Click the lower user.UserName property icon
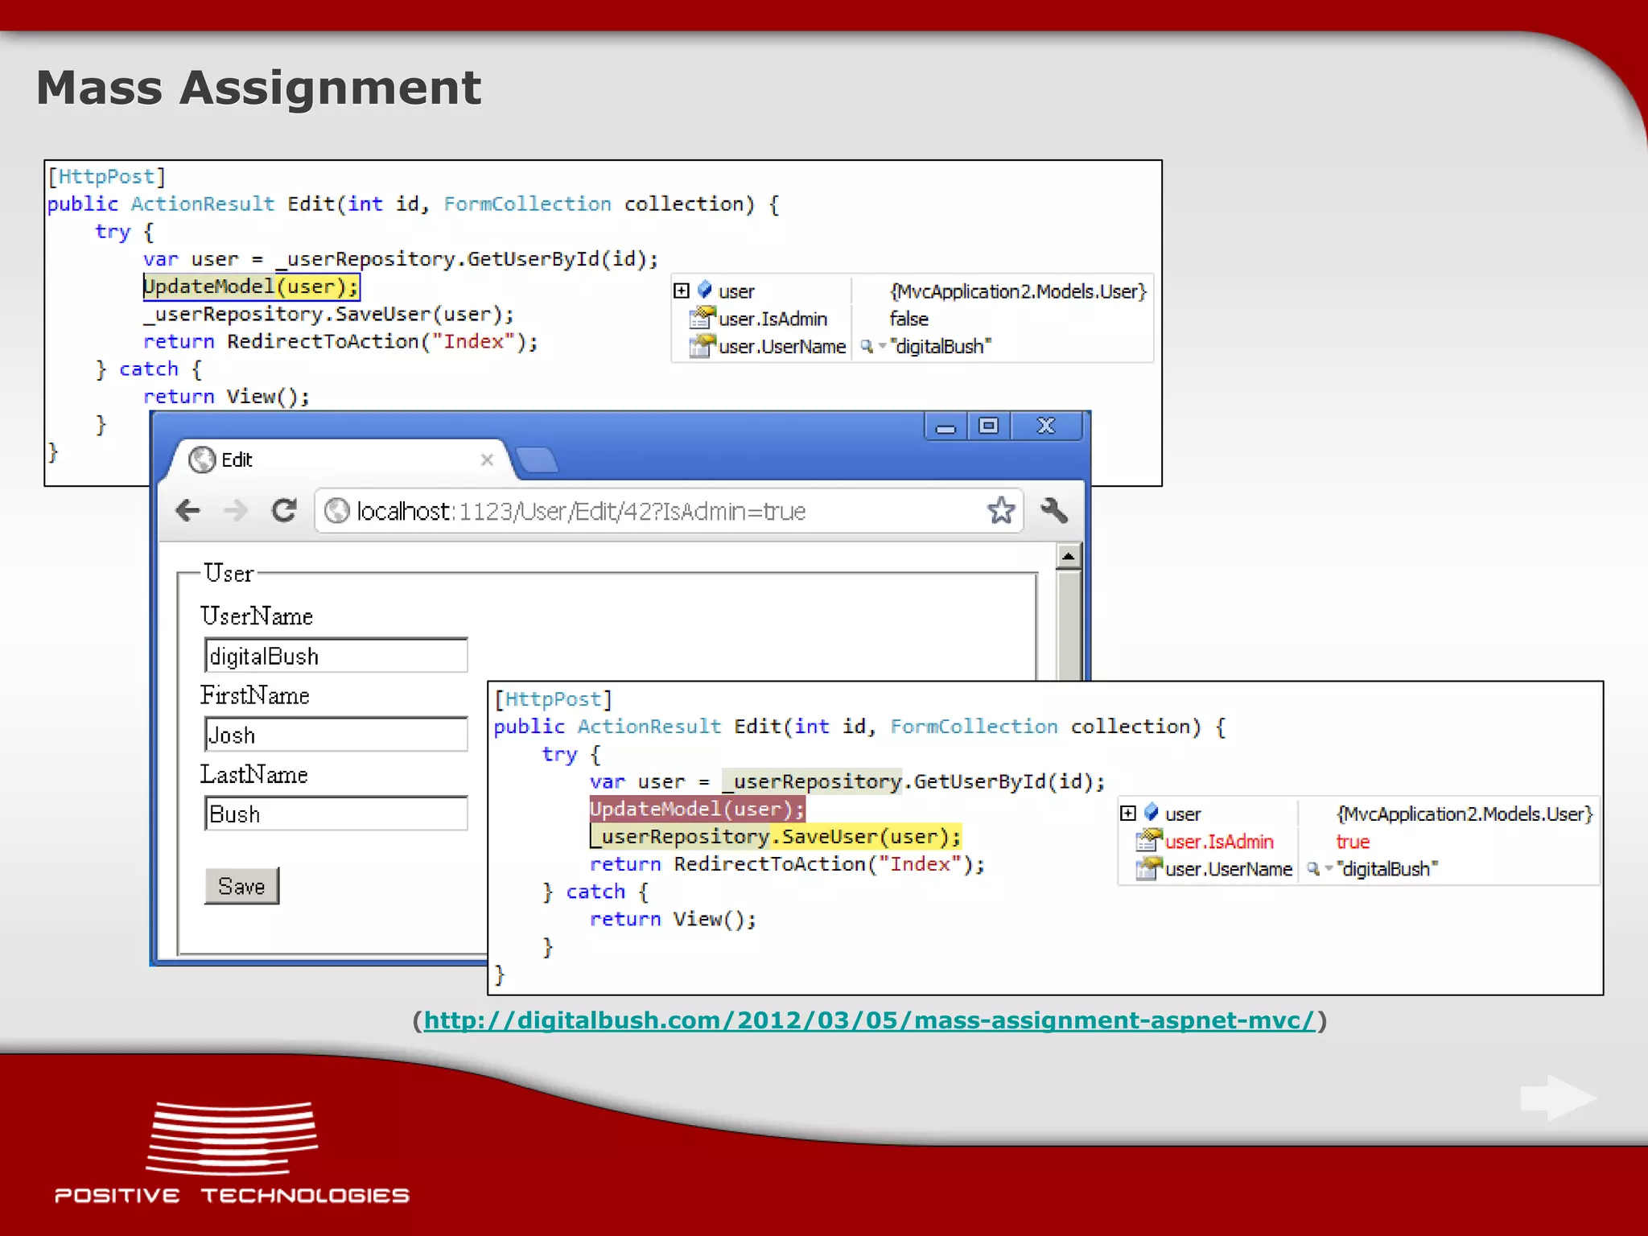The height and width of the screenshot is (1236, 1648). tap(1149, 868)
